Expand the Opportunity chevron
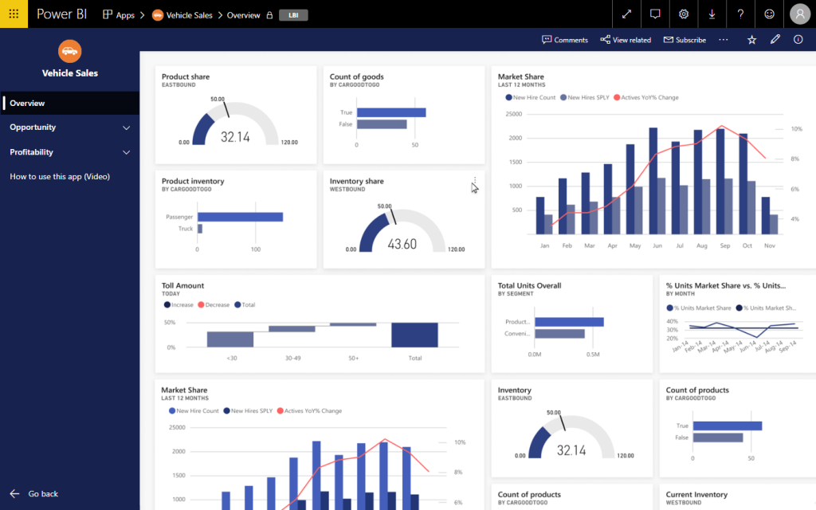This screenshot has height=510, width=816. click(x=126, y=127)
